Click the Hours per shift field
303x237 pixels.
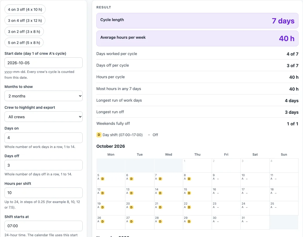pos(44,193)
